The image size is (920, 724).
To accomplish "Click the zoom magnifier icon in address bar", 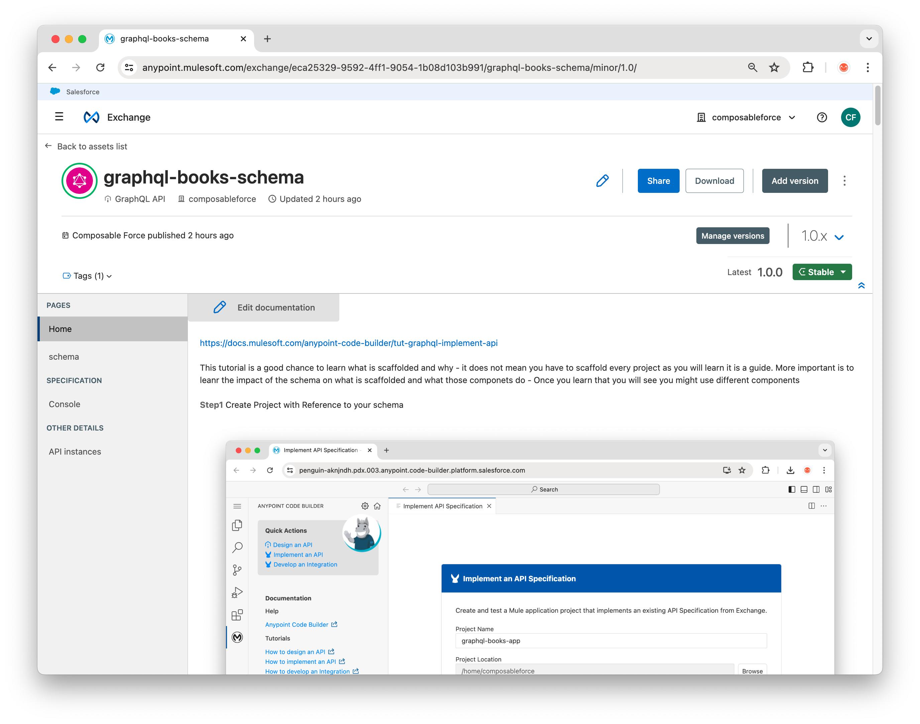I will click(x=753, y=68).
